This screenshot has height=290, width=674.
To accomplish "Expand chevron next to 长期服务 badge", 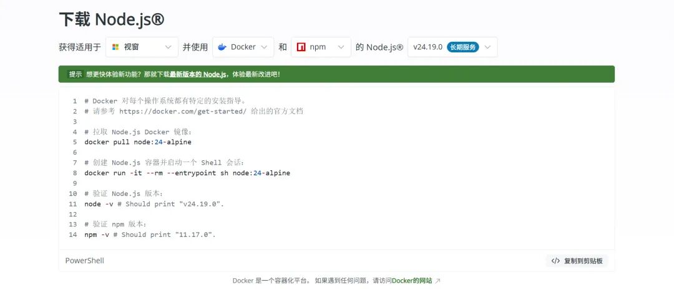I will pos(487,47).
